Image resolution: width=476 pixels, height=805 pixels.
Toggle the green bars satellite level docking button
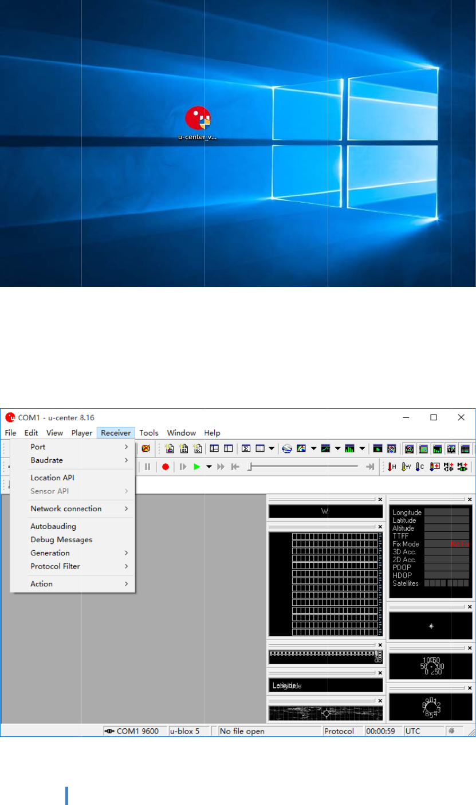(x=437, y=449)
